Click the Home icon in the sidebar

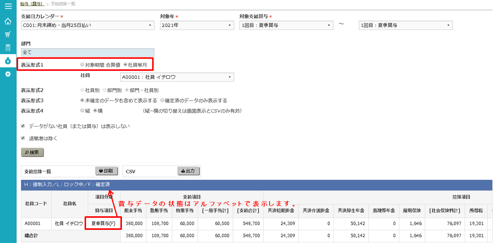coord(8,21)
